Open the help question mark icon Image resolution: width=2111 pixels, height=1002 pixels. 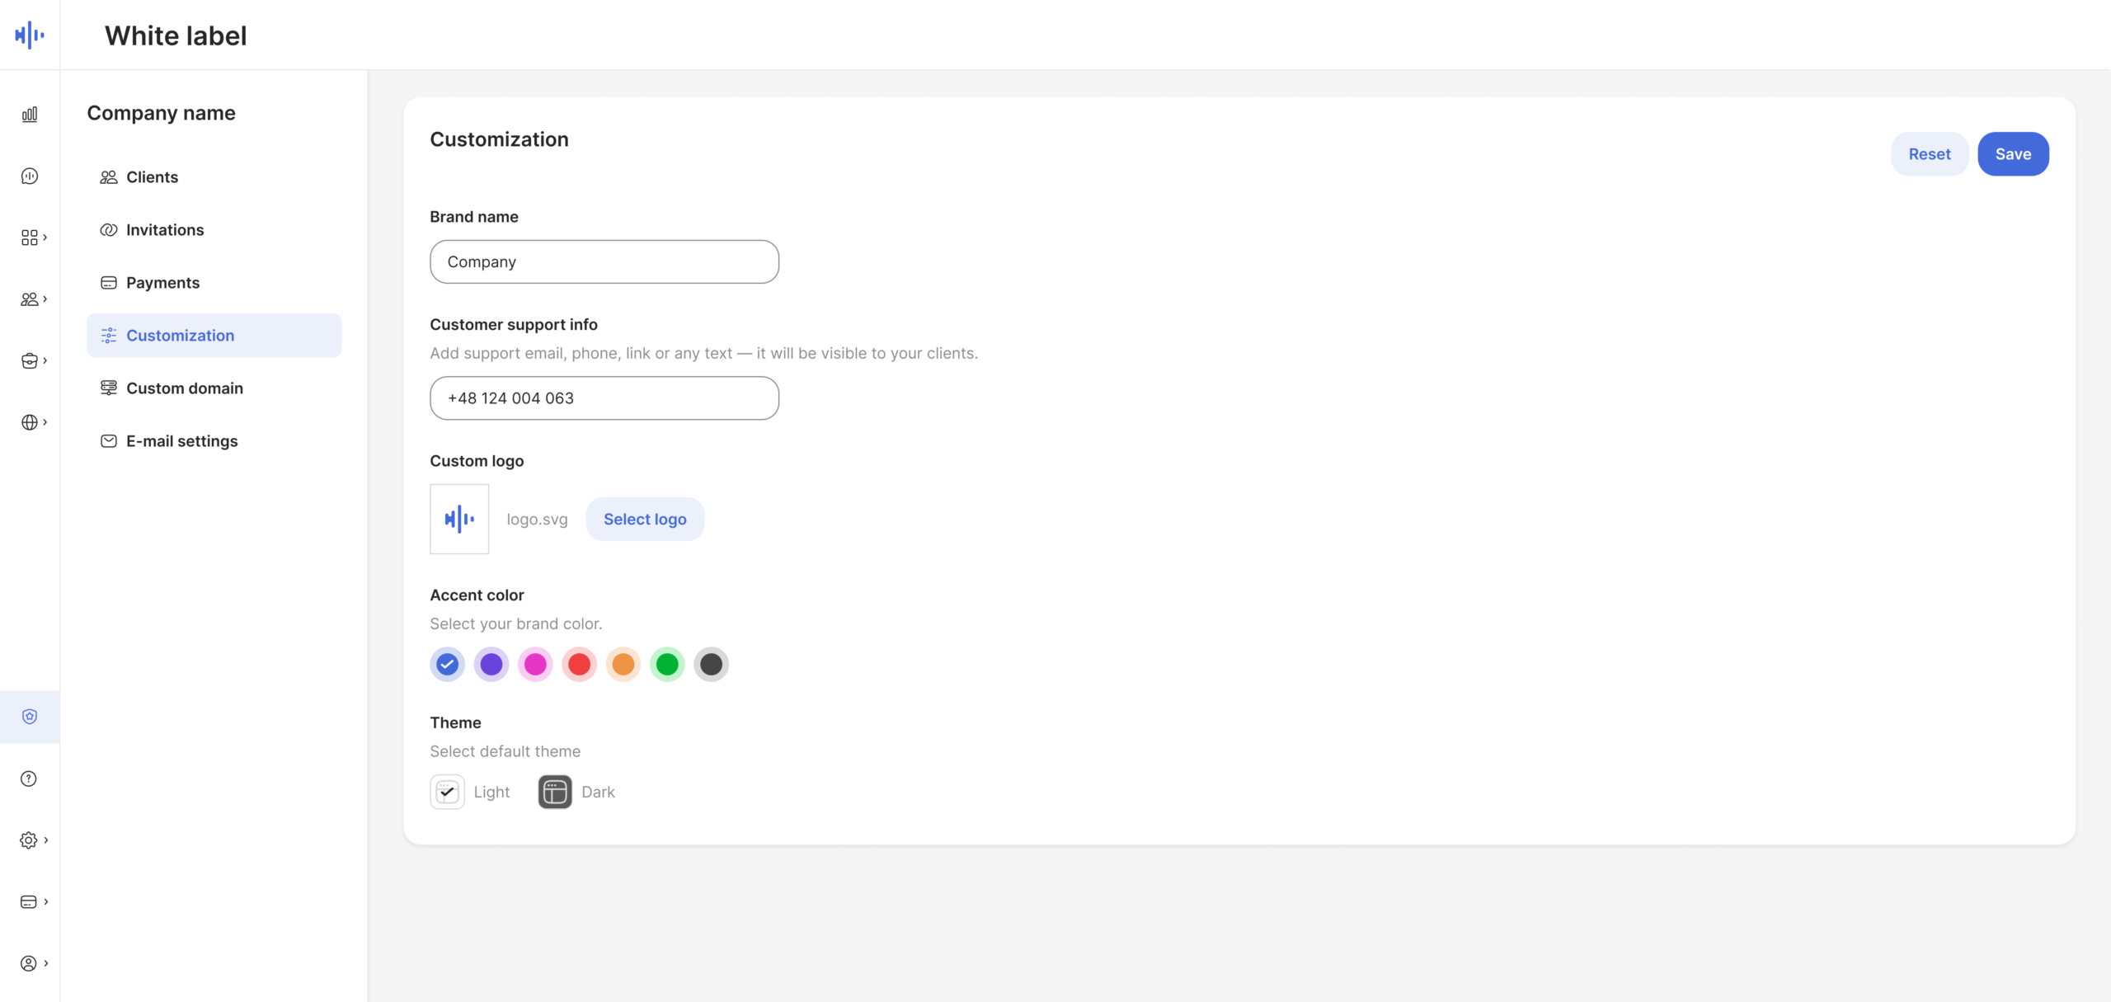click(x=29, y=779)
